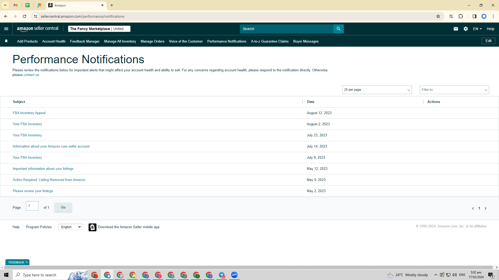The height and width of the screenshot is (280, 499).
Task: Click the contact us link
Action: (x=31, y=75)
